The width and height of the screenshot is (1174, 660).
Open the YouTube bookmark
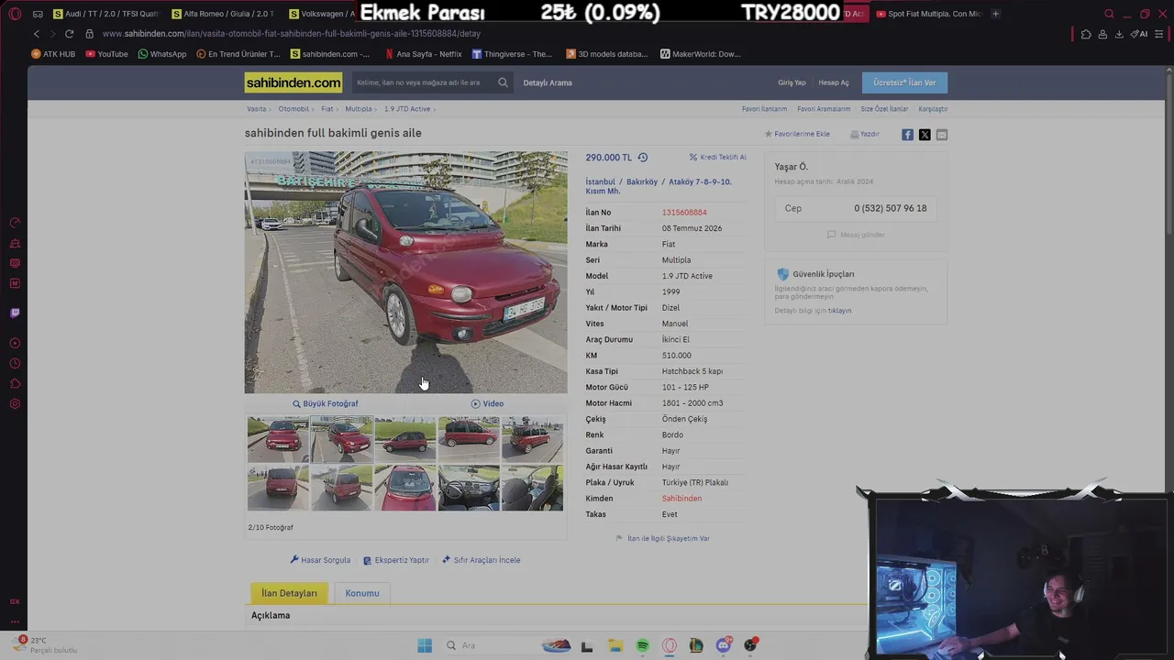click(106, 54)
